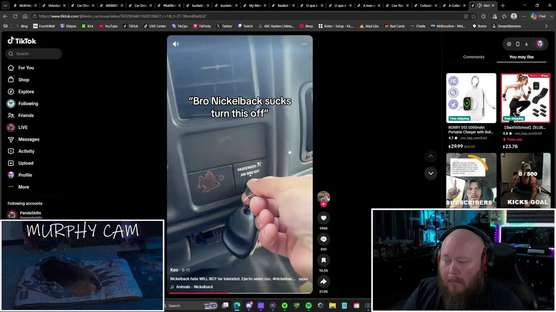Click the taskbar Search box
Viewport: 556px width, 312px height.
click(x=192, y=306)
